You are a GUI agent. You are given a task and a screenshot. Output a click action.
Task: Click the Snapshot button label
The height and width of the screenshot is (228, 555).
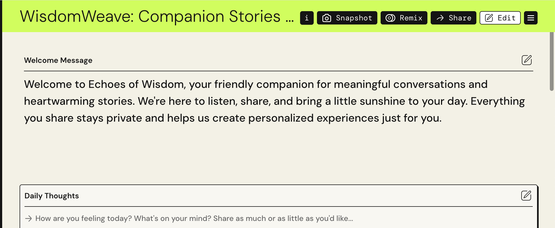click(354, 18)
